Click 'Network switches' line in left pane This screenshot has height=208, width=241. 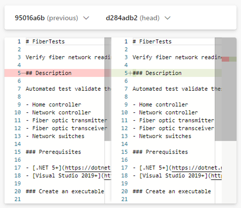coord(55,136)
